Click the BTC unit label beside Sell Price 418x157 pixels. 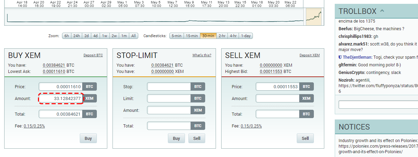pyautogui.click(x=307, y=87)
